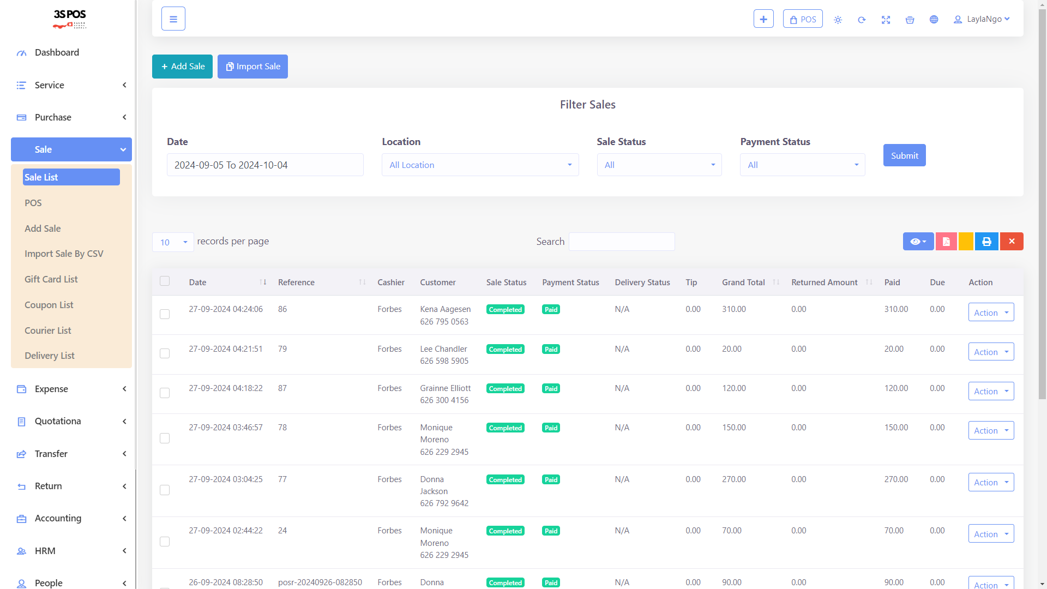Open the All Location dropdown
This screenshot has width=1047, height=589.
pos(480,165)
